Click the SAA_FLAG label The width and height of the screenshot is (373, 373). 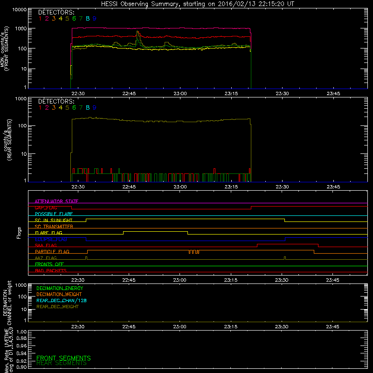tap(46, 245)
